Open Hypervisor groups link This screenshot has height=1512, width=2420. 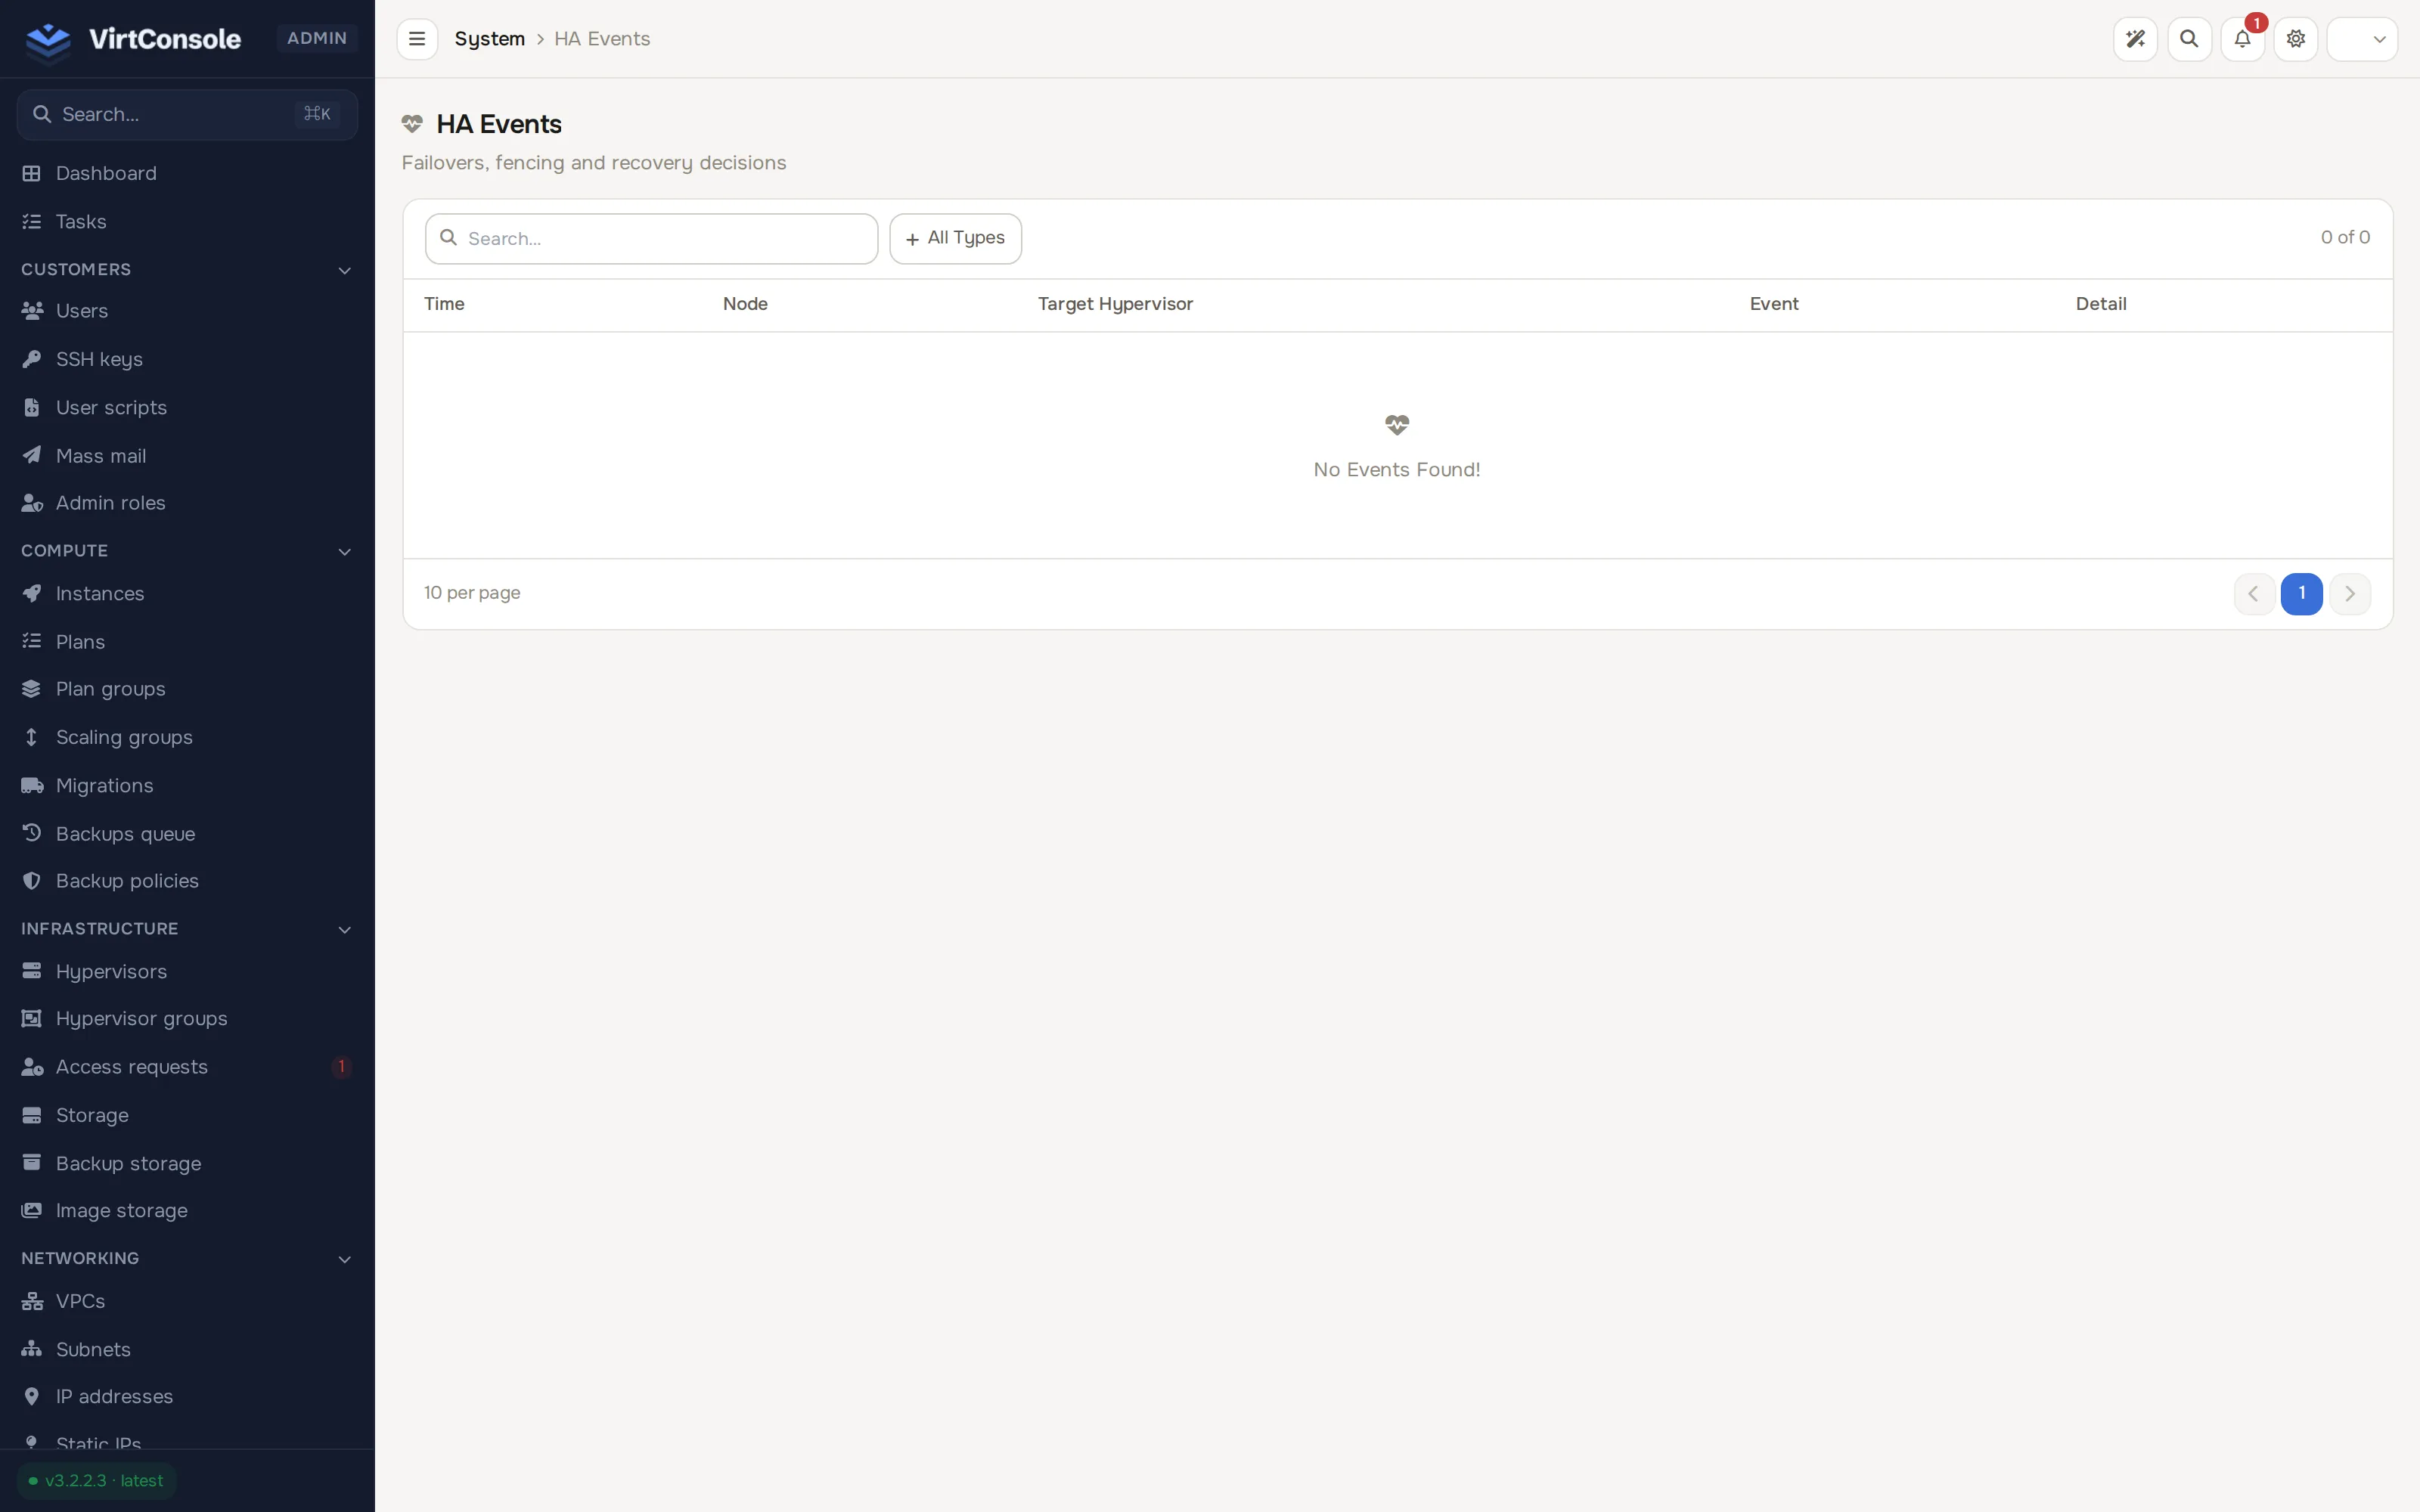[187, 1018]
